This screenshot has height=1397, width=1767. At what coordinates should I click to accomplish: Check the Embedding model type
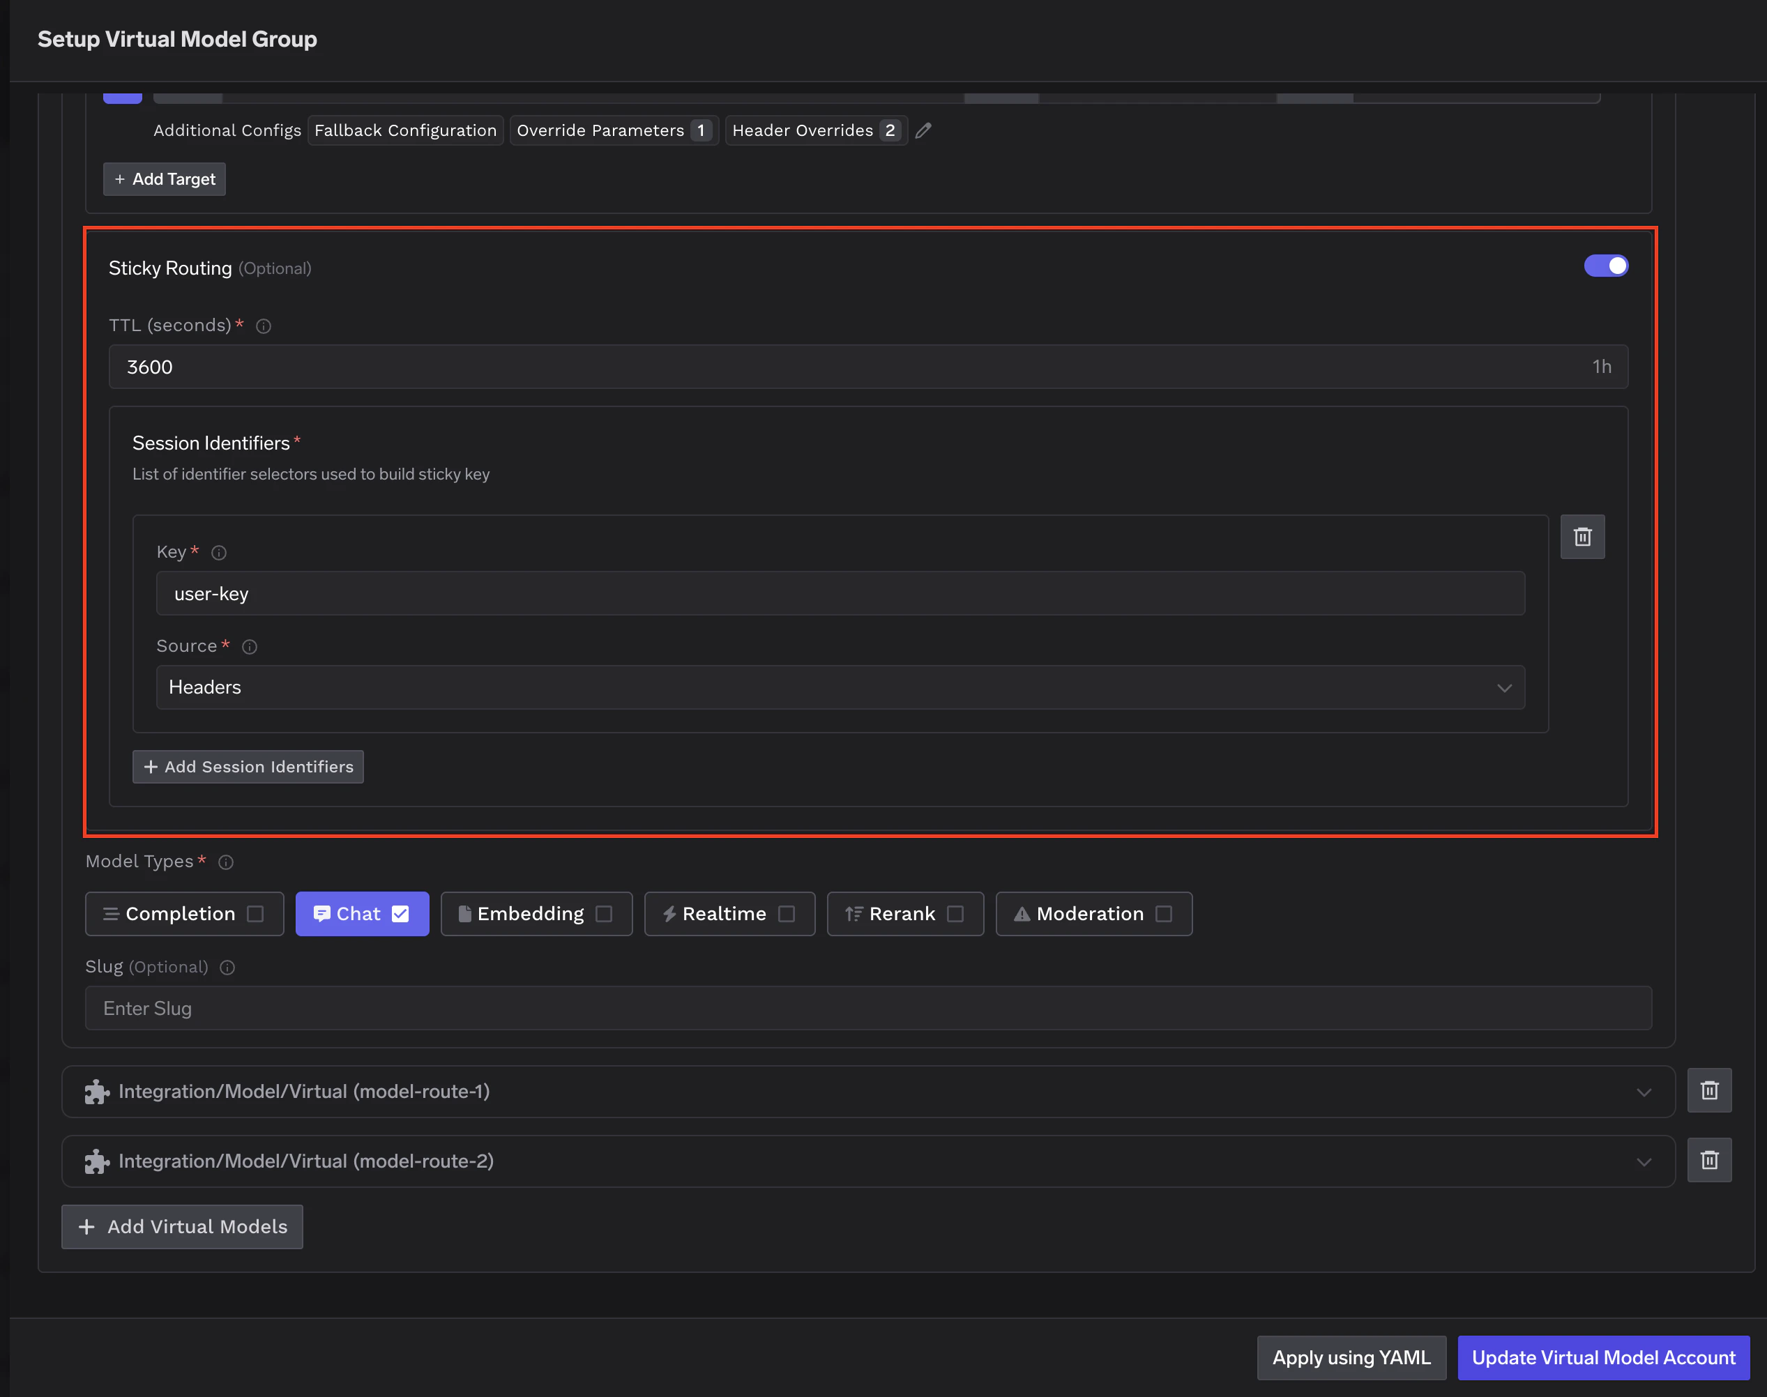604,914
